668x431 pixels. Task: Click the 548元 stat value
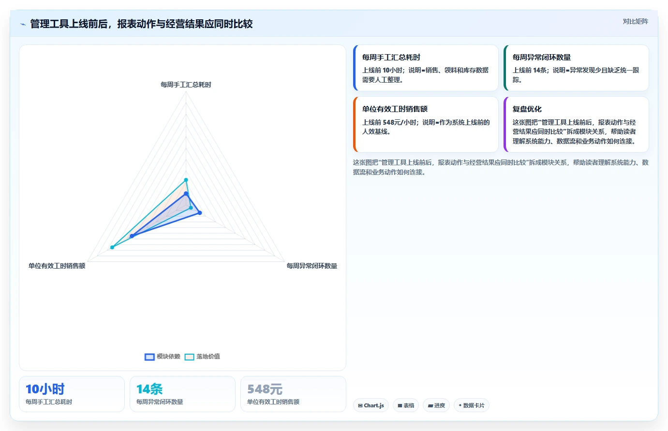265,389
